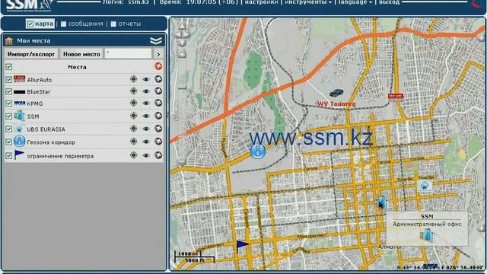Click the Мои места bank icon
The image size is (487, 274).
coord(9,41)
